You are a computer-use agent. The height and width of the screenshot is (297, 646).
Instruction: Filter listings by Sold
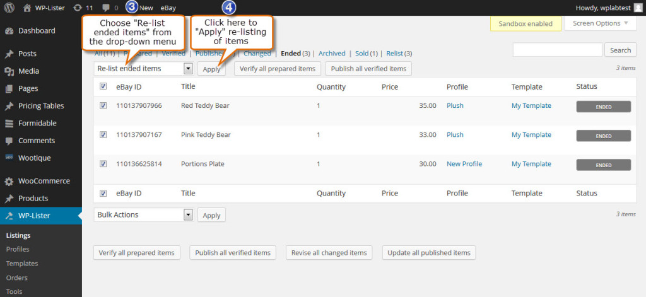(361, 53)
